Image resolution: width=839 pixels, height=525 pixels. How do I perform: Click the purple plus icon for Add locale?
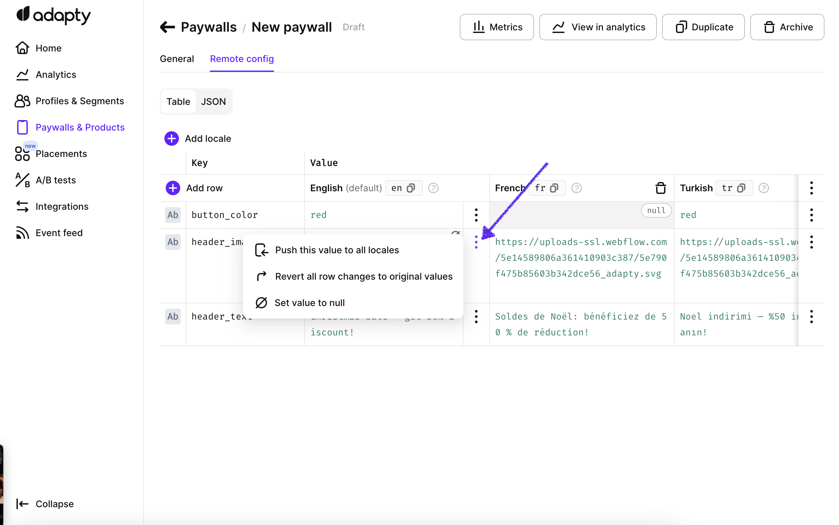coord(171,139)
